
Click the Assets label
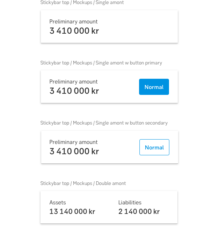[x=58, y=202]
